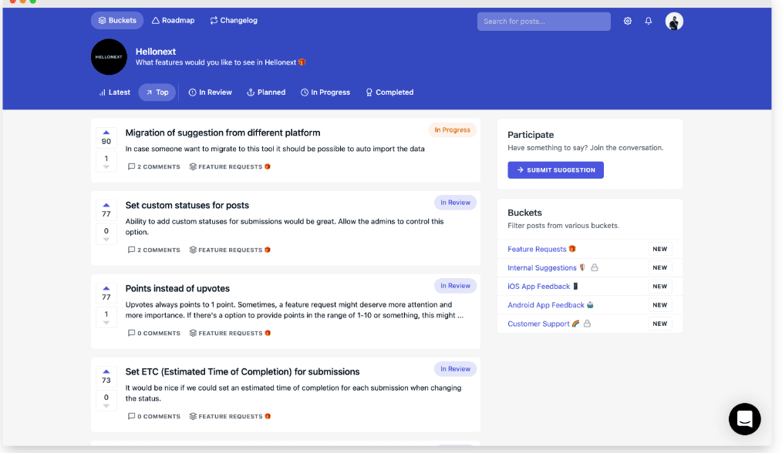Downvote the Set custom statuses post
Viewport: 782px width, 453px height.
(106, 235)
